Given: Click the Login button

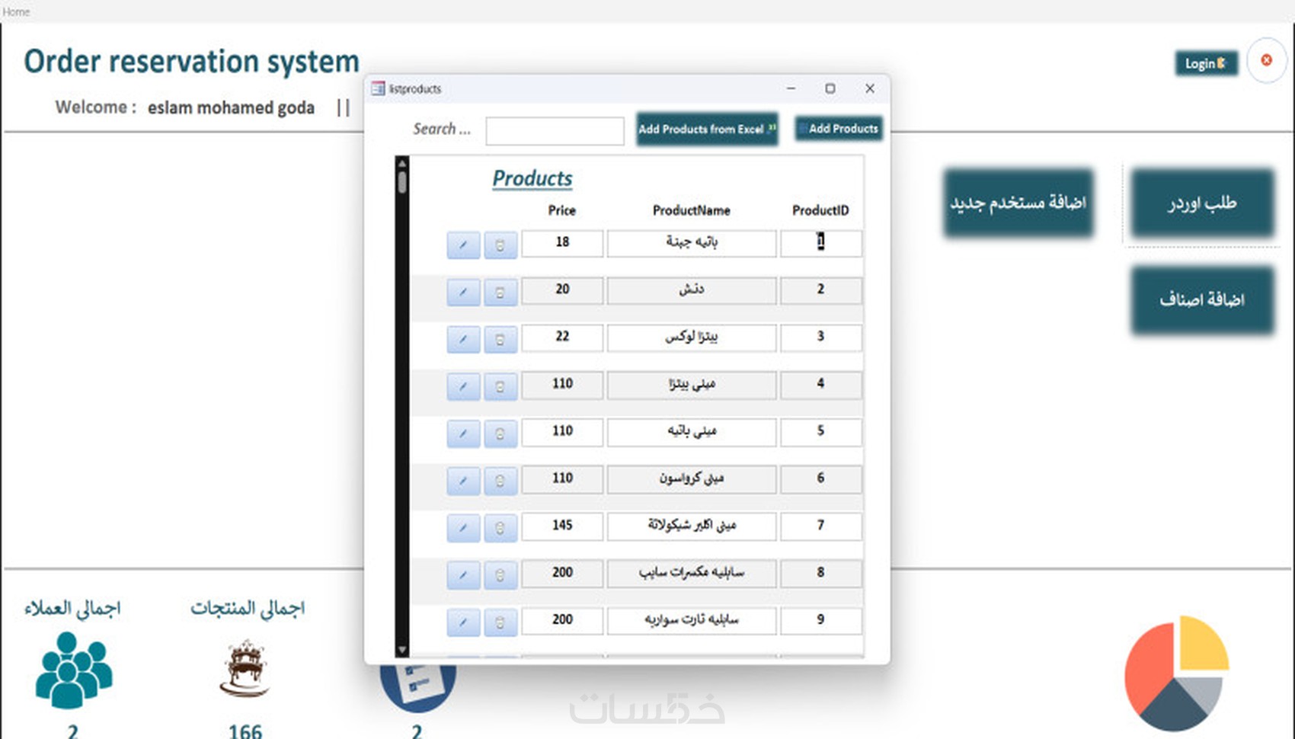Looking at the screenshot, I should (x=1206, y=63).
